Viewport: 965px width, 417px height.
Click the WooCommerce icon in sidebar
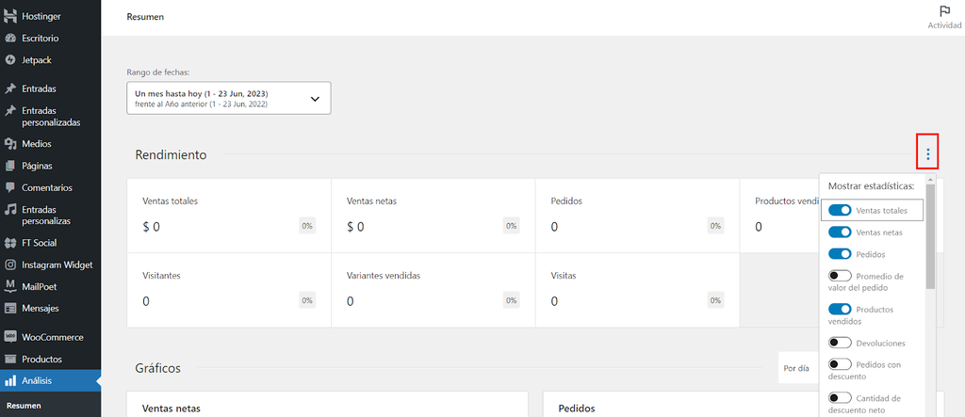click(10, 337)
